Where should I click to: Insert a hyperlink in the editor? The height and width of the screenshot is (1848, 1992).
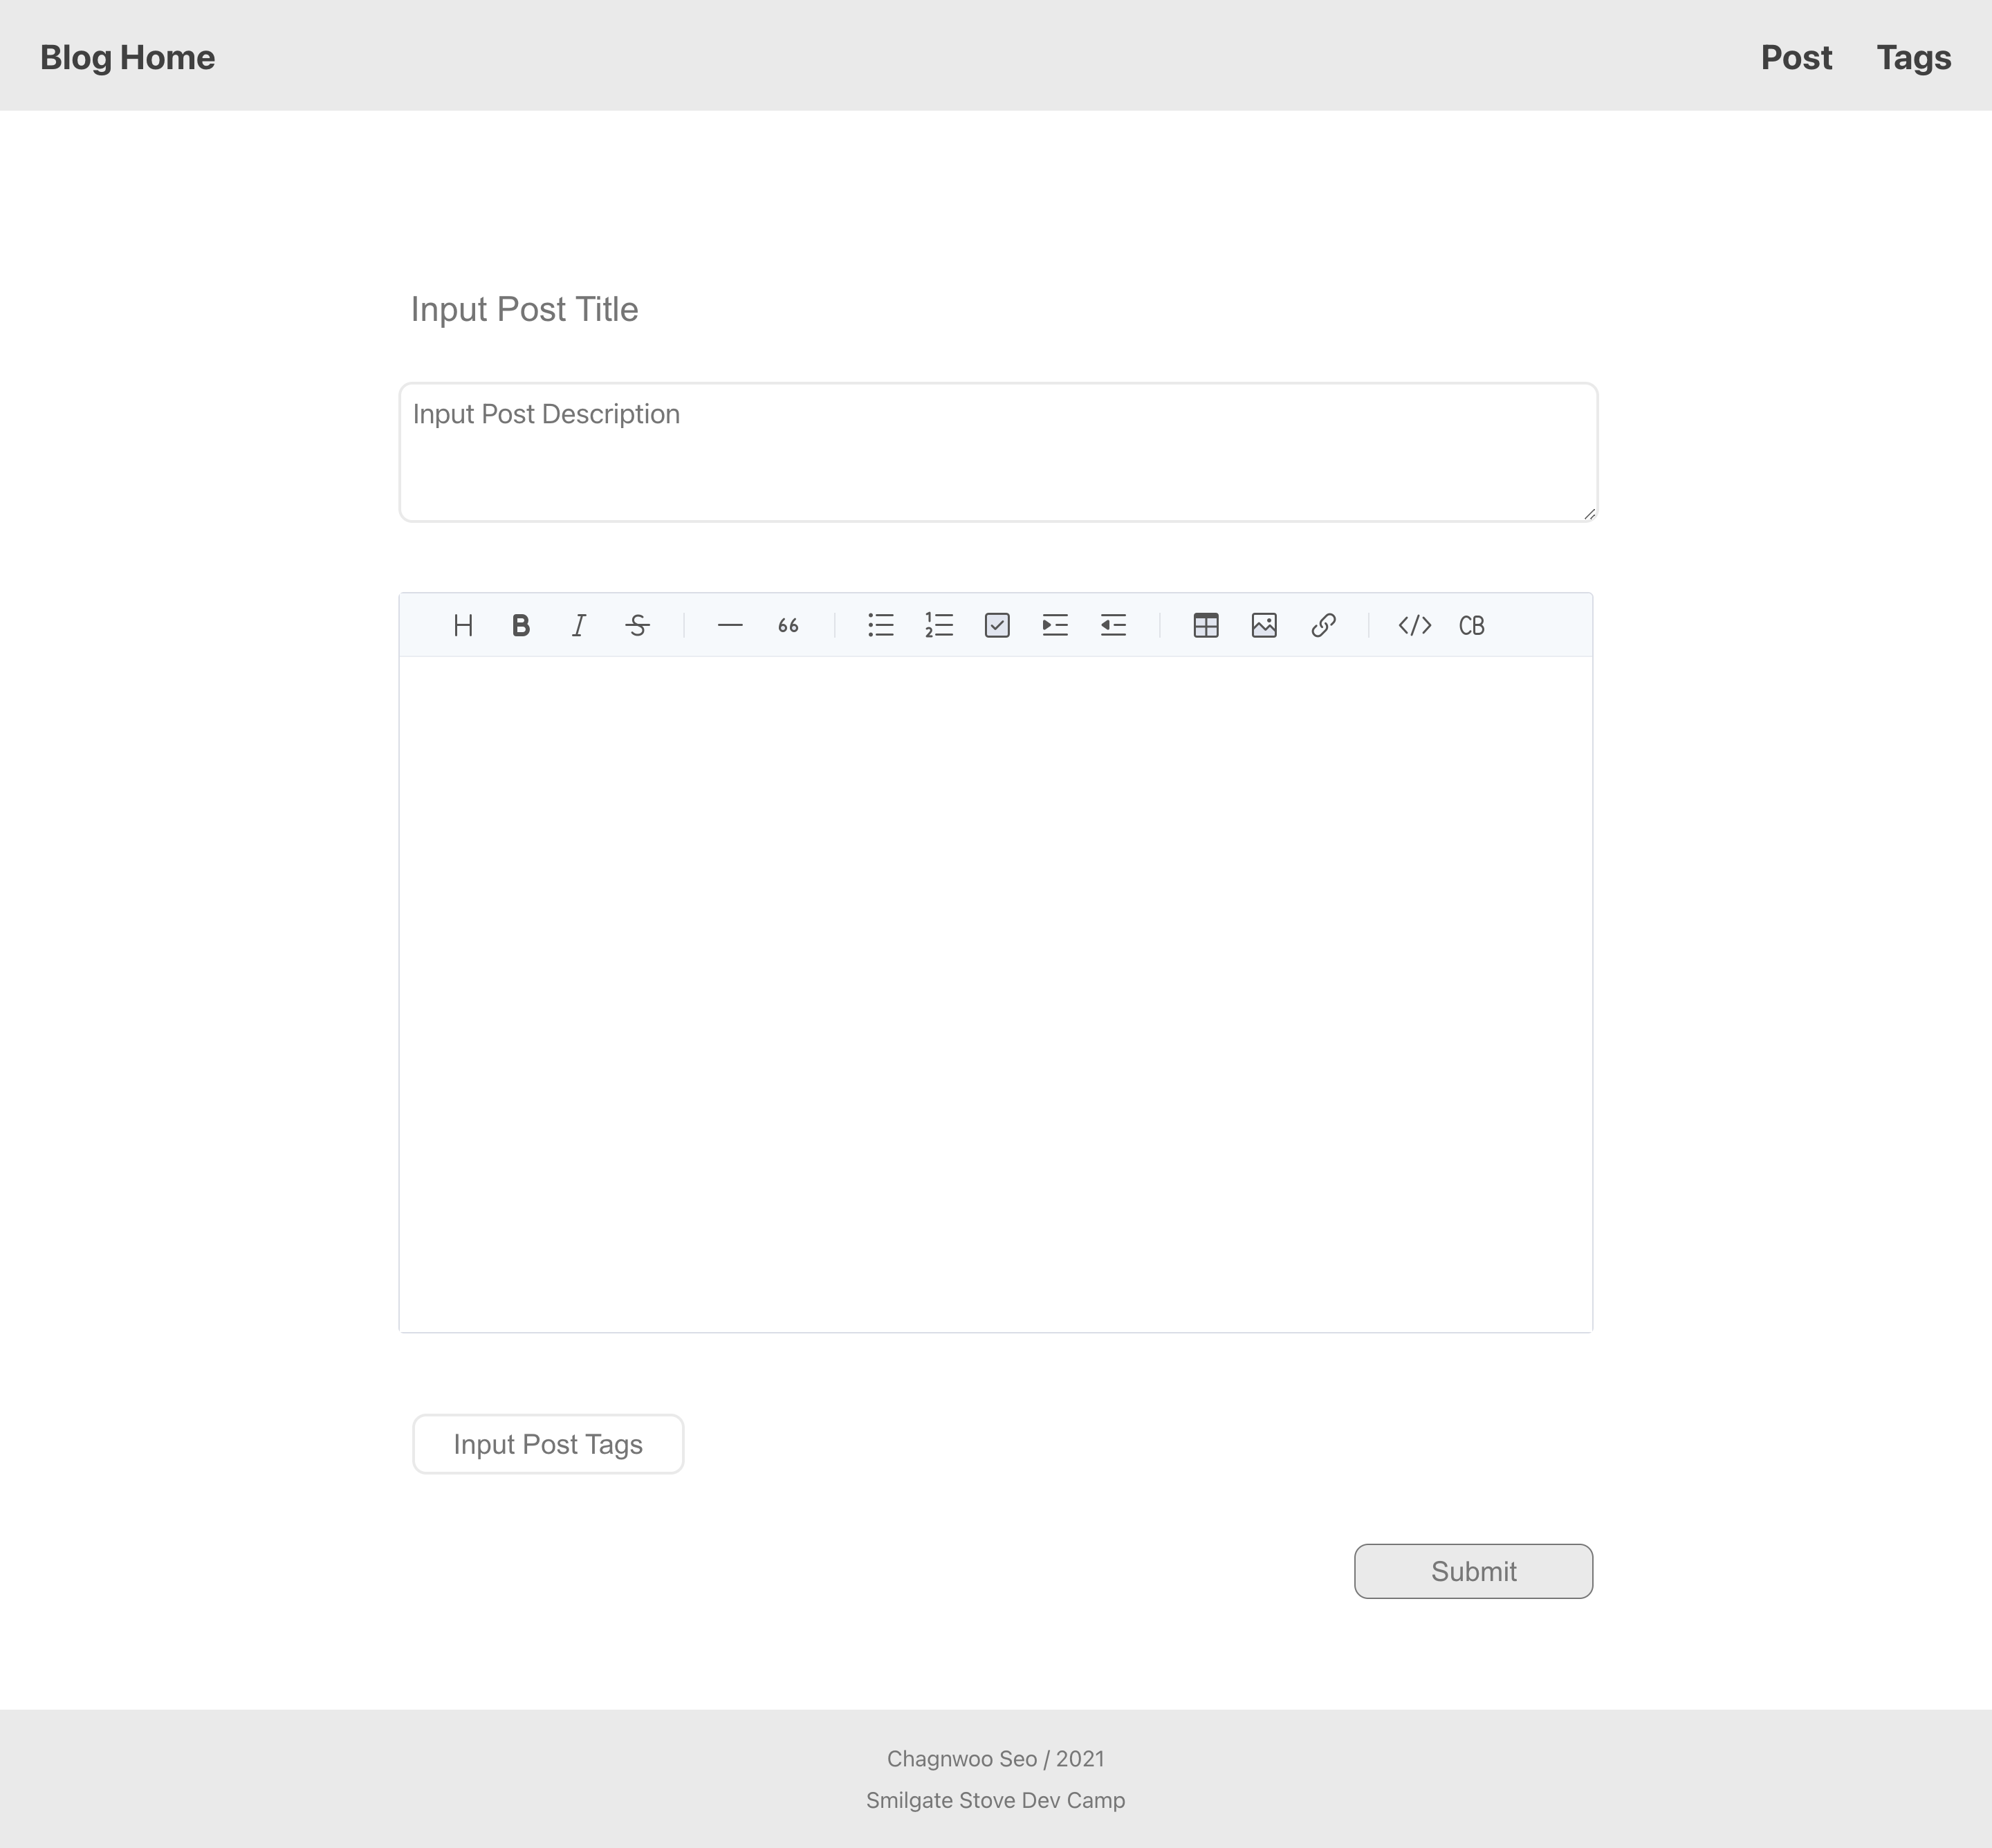(1323, 626)
